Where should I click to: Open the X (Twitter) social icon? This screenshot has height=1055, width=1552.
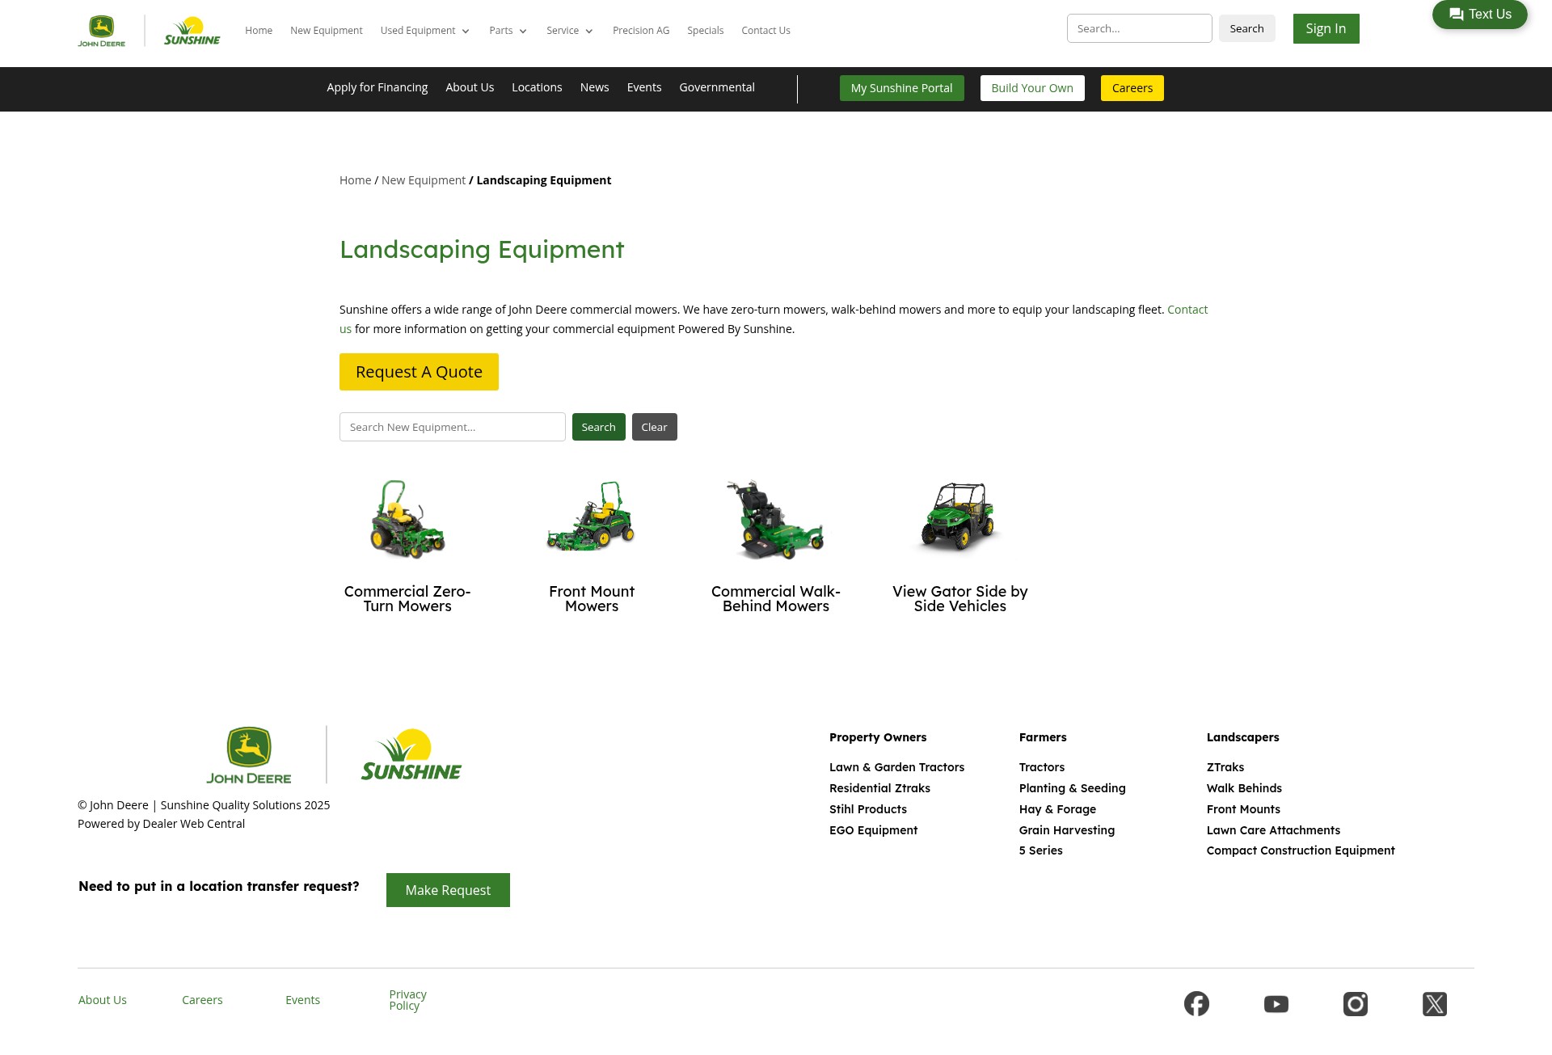point(1435,1004)
